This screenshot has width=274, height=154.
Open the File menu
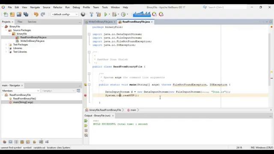coord(10,7)
